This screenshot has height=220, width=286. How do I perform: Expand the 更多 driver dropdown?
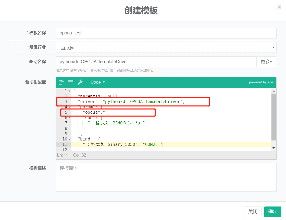[x=266, y=62]
